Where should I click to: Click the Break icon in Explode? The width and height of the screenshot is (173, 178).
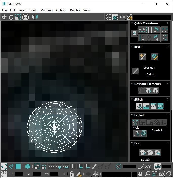click(135, 122)
